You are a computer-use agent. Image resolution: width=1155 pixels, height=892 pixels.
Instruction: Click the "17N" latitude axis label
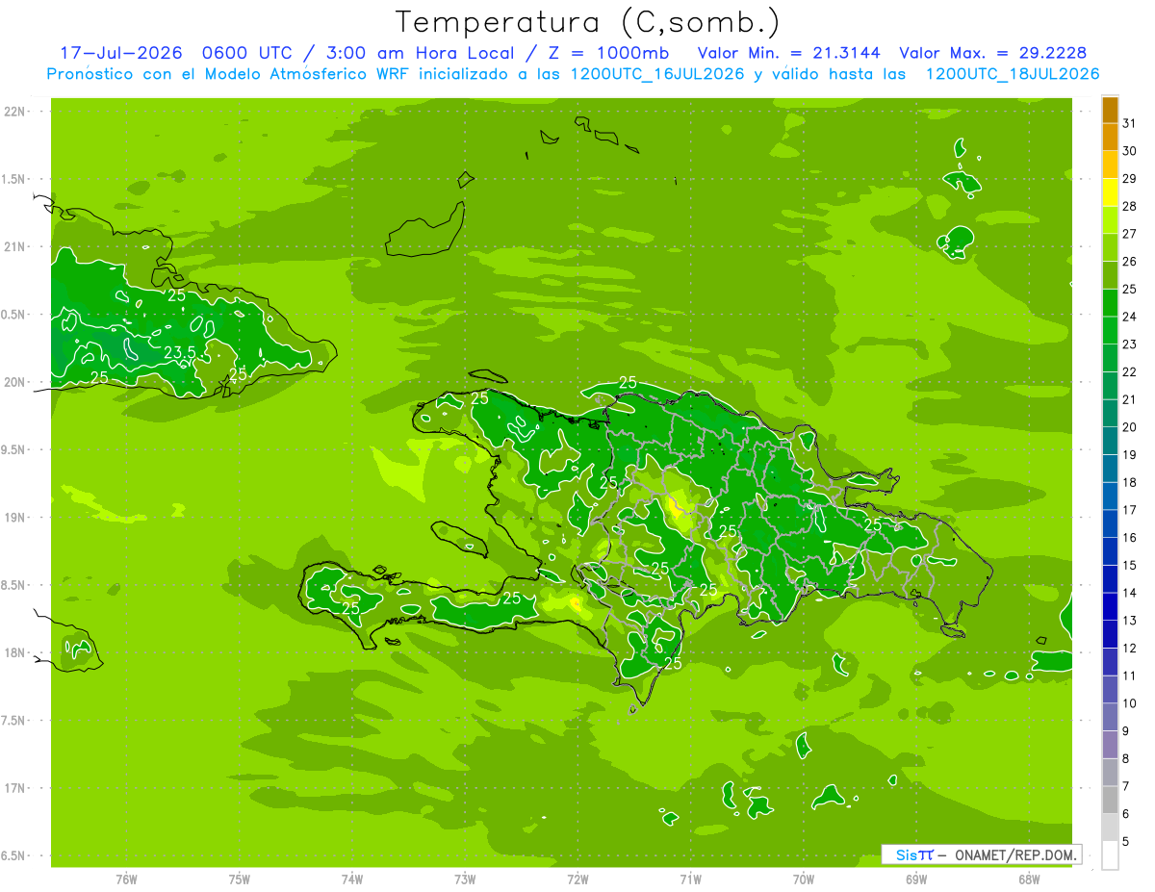[15, 788]
